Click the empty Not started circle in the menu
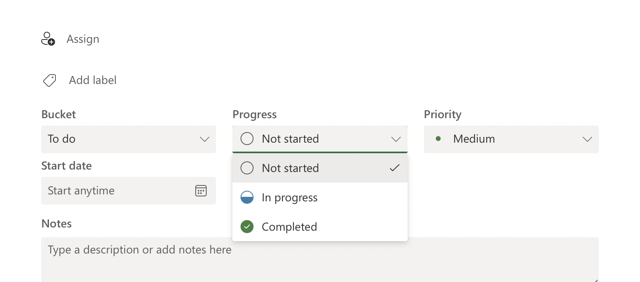The width and height of the screenshot is (640, 282). coord(247,168)
